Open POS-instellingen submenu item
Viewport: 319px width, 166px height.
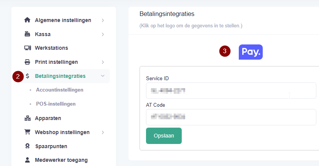(x=56, y=104)
